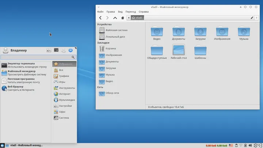Viewport: 263px width, 148px height.
Task: Click the home icon in file manager toolbar
Action: pyautogui.click(x=122, y=18)
